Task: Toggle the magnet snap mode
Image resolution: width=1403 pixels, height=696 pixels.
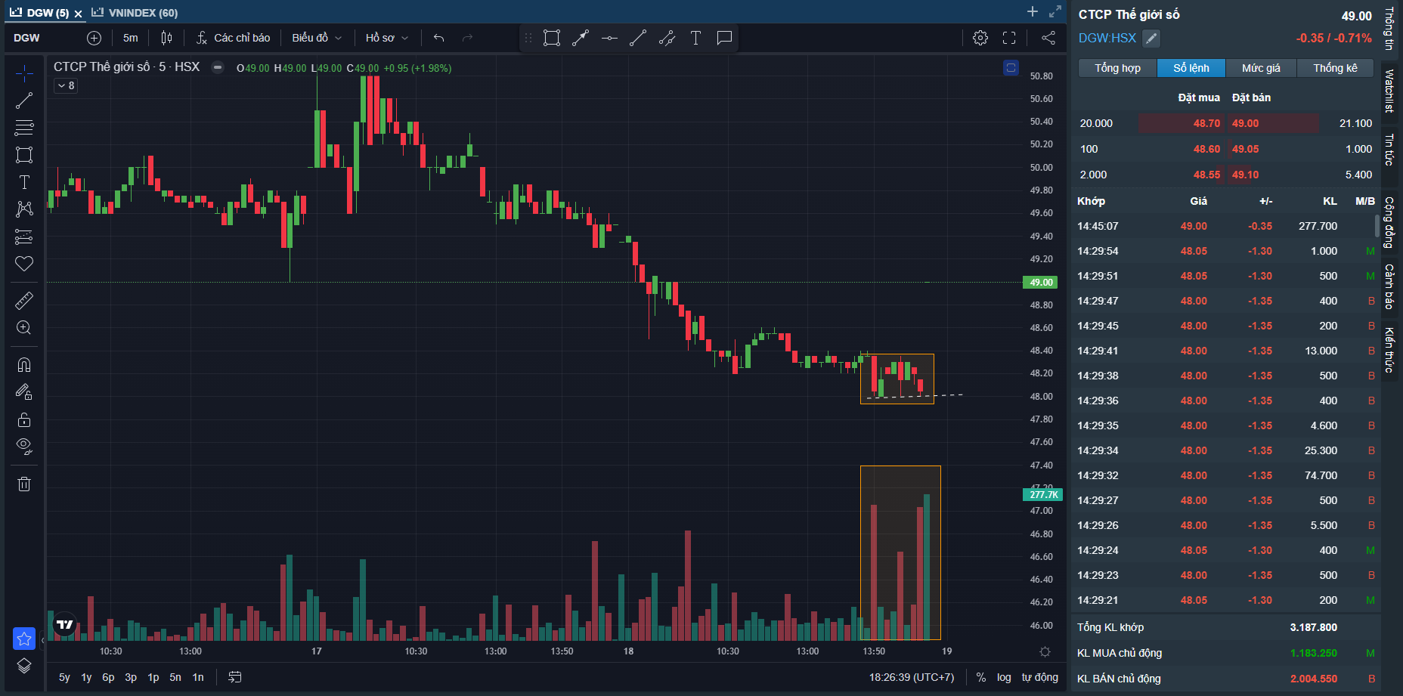Action: click(x=24, y=365)
